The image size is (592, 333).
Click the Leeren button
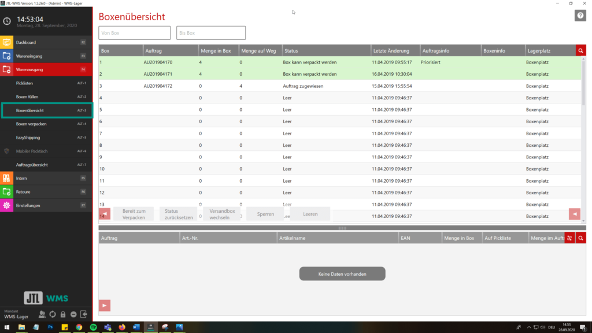coord(310,214)
